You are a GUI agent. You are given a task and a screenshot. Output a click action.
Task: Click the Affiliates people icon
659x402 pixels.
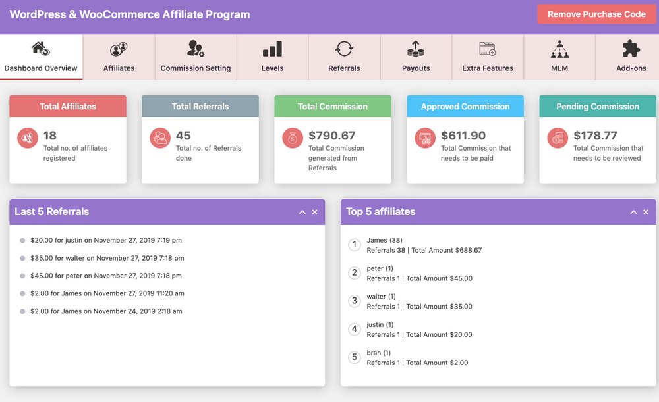click(119, 49)
